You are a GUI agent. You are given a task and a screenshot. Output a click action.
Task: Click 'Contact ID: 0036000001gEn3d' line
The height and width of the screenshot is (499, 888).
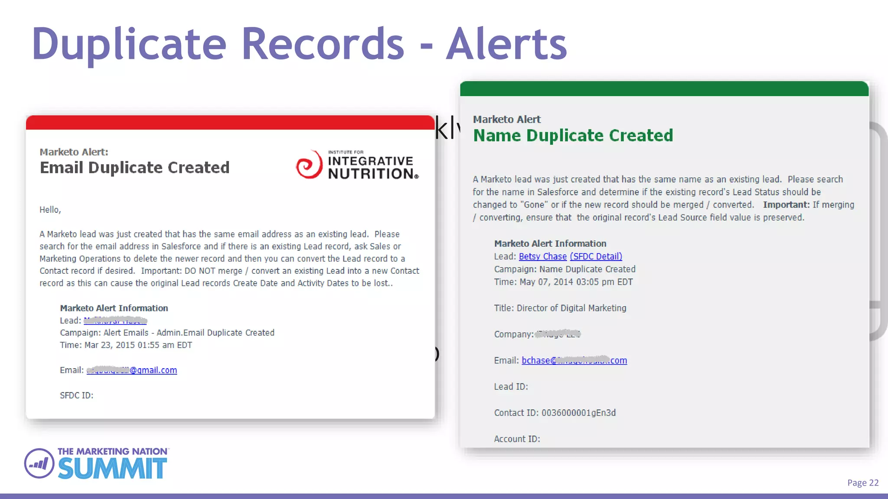coord(555,413)
